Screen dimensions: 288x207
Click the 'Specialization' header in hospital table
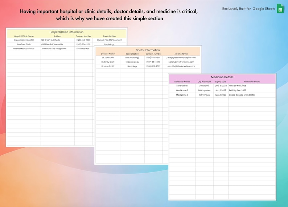point(109,36)
